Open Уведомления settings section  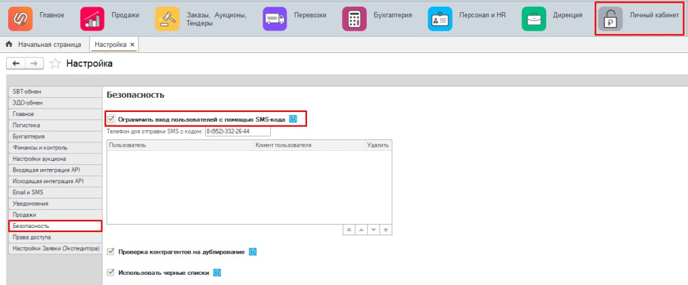(55, 204)
